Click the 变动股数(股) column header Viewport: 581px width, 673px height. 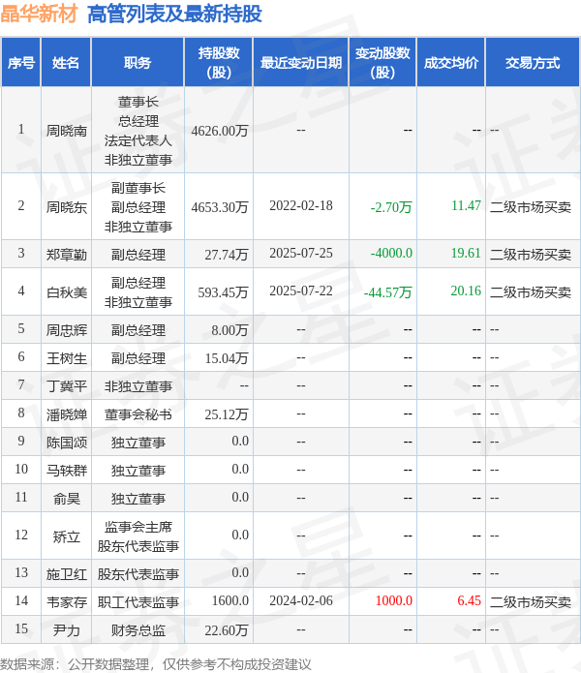click(382, 63)
